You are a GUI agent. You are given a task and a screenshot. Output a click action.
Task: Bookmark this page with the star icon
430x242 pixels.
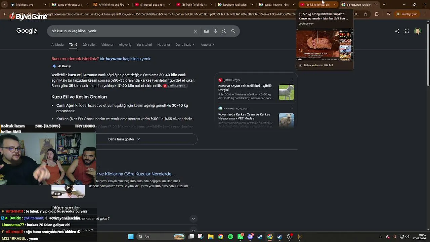point(365,14)
